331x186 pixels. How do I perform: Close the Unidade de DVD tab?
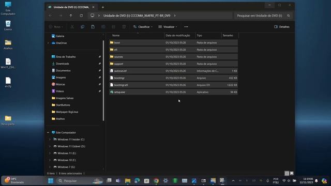93,7
